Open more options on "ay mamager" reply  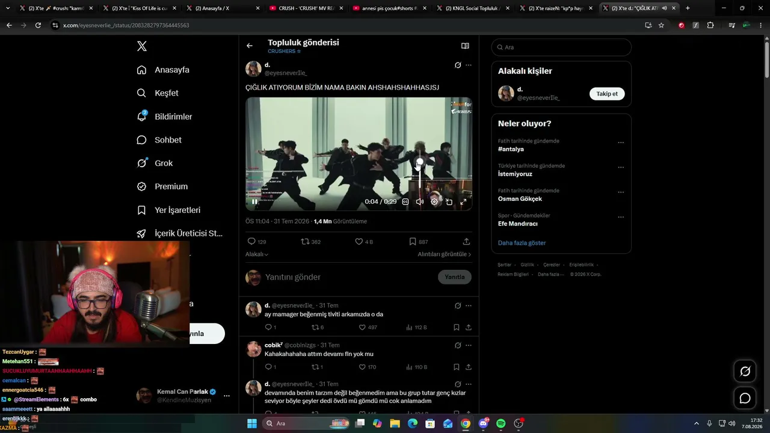click(x=469, y=306)
